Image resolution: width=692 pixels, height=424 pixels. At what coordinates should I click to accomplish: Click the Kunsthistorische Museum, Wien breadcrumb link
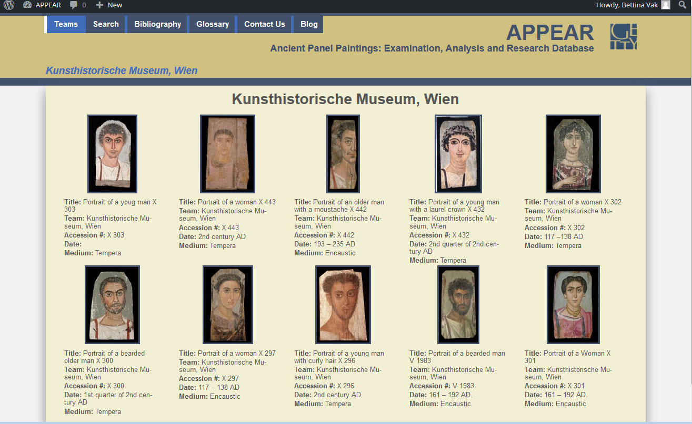point(122,70)
